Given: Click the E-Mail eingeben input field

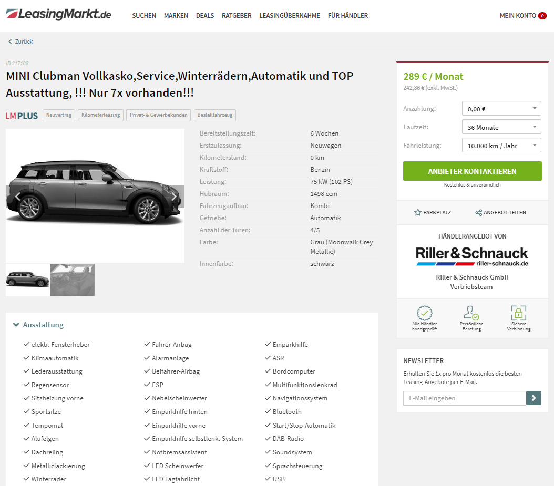Looking at the screenshot, I should pyautogui.click(x=465, y=398).
